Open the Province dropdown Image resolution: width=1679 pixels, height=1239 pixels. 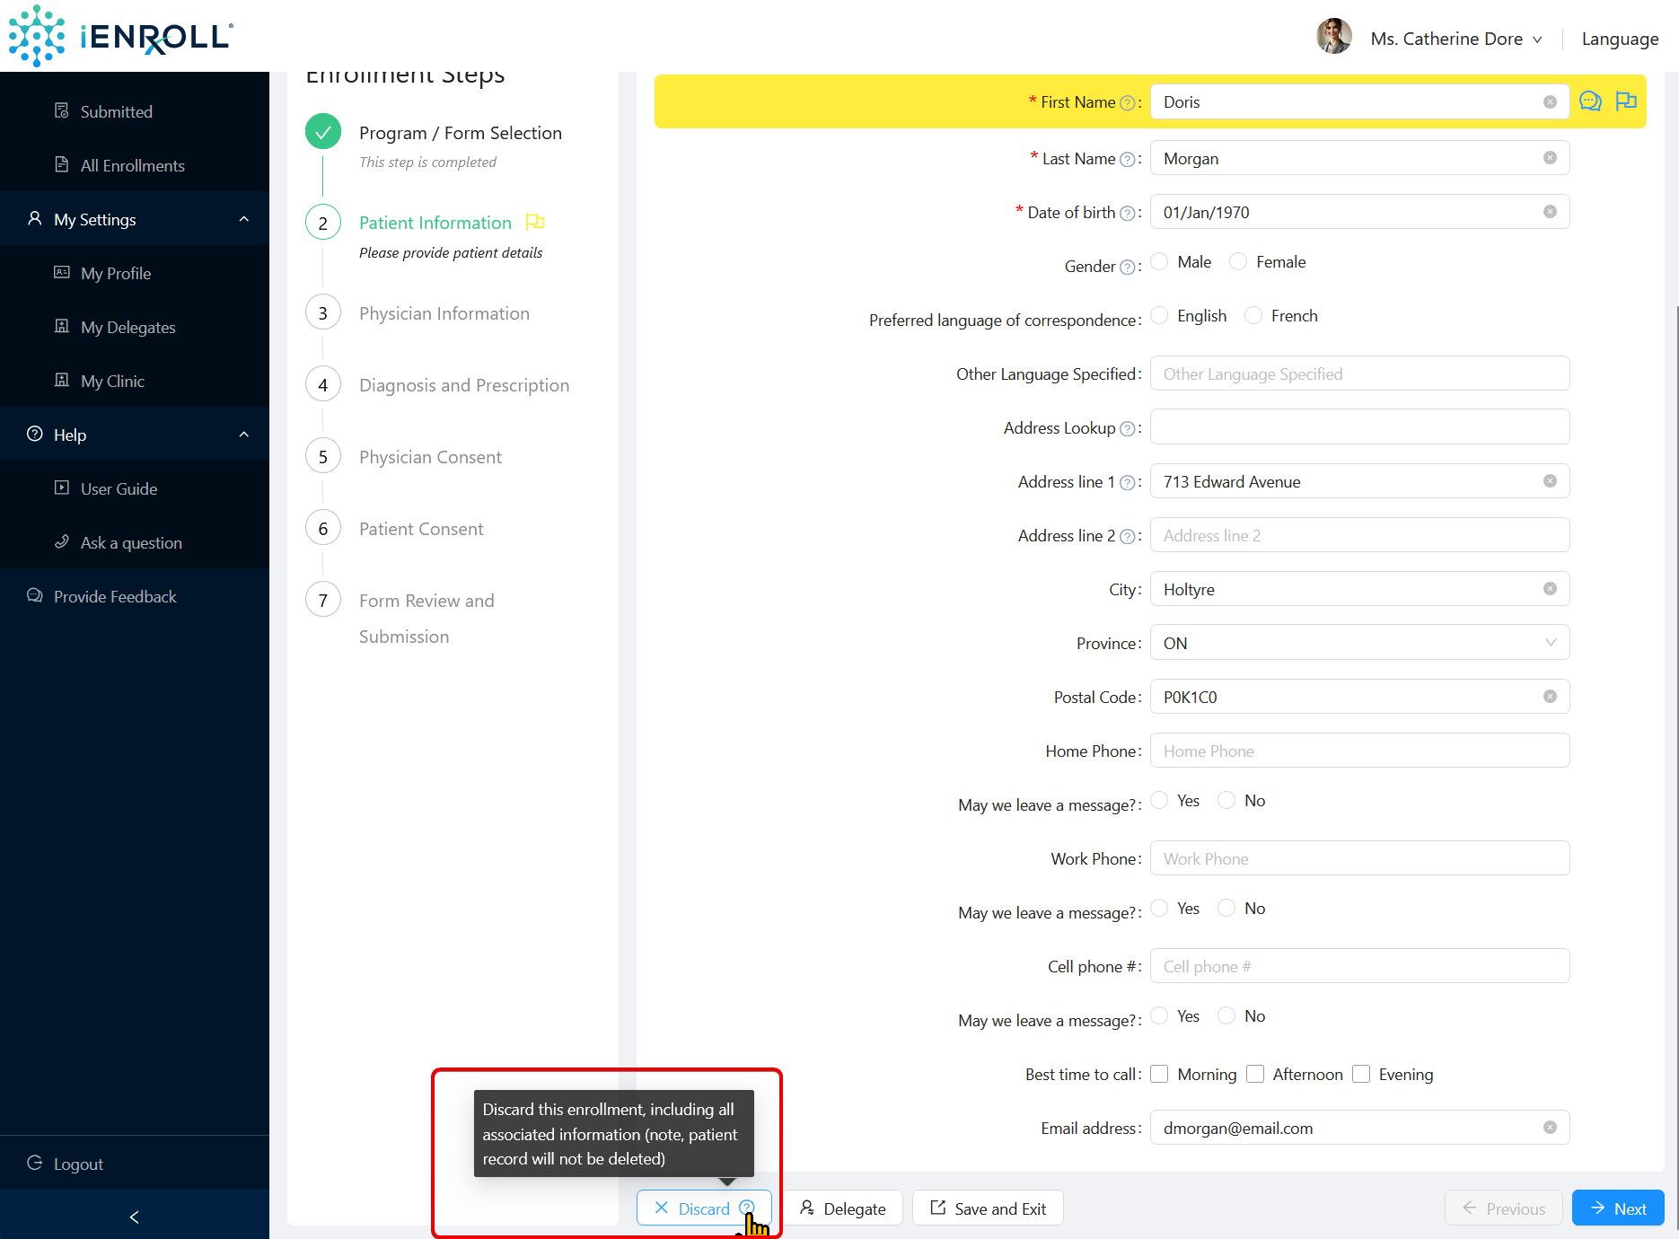(x=1359, y=643)
